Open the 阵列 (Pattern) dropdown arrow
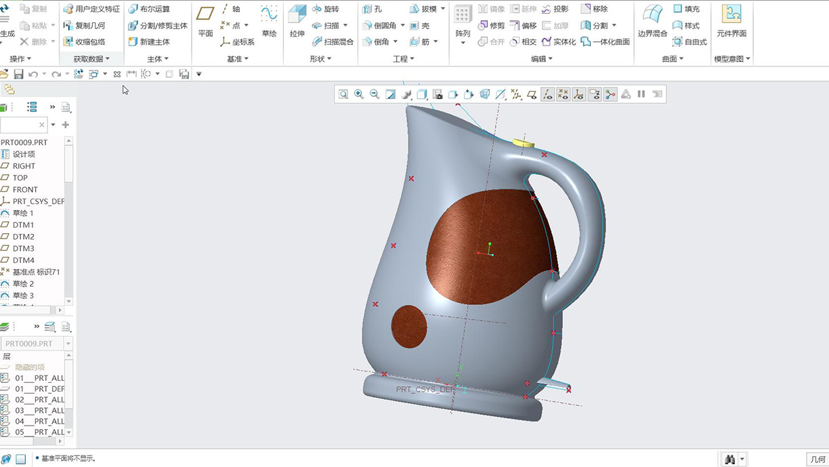The width and height of the screenshot is (829, 467). [x=463, y=43]
